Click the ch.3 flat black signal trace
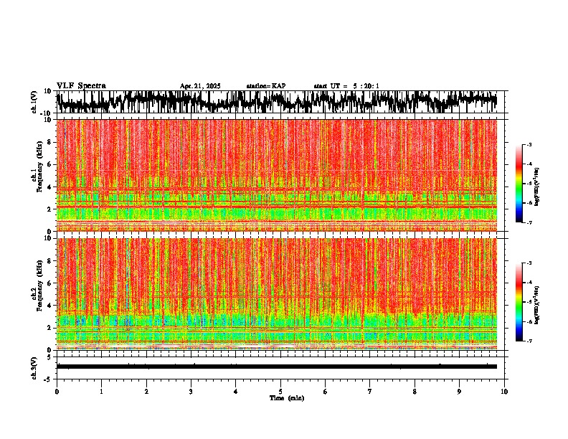 [277, 367]
